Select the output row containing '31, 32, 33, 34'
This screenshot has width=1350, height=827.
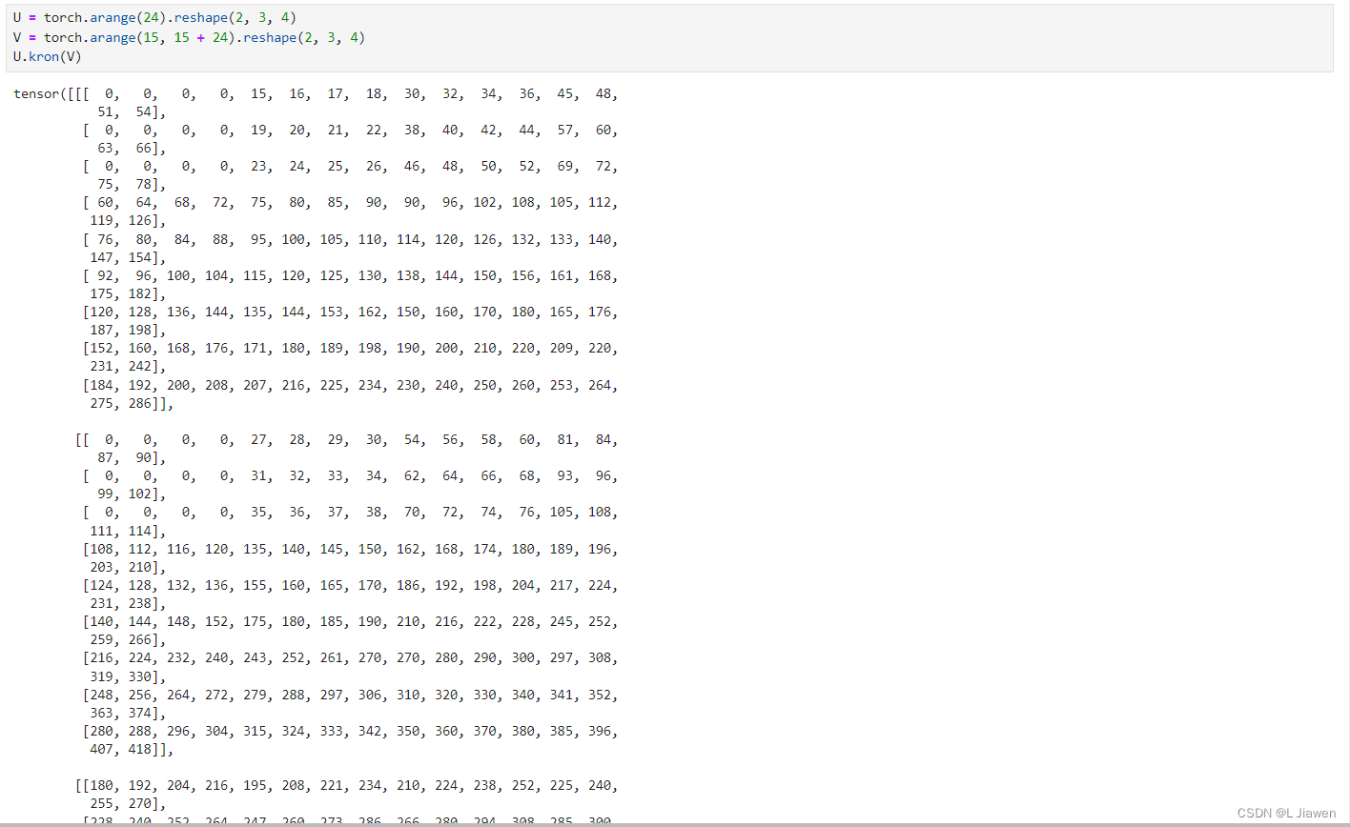click(x=350, y=475)
